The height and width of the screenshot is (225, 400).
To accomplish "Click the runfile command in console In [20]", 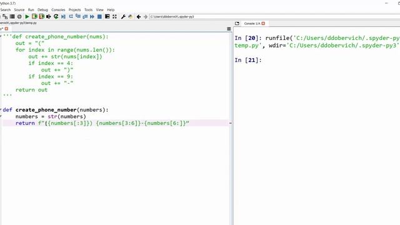I will pos(317,42).
